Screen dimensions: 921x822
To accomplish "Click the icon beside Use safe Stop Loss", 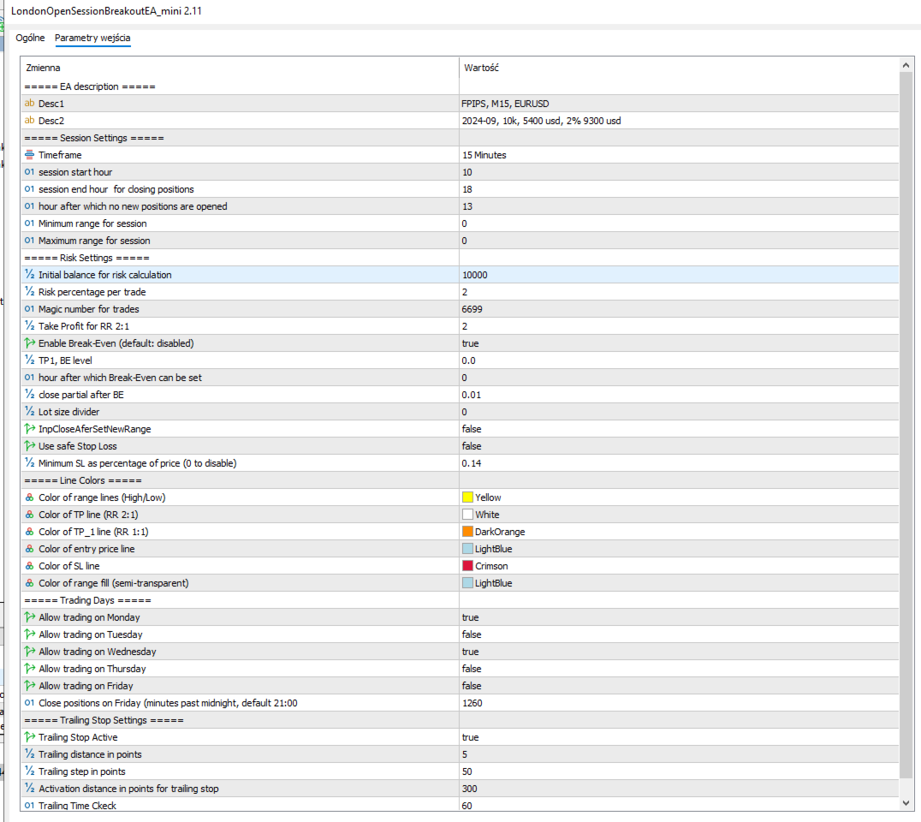I will coord(29,446).
